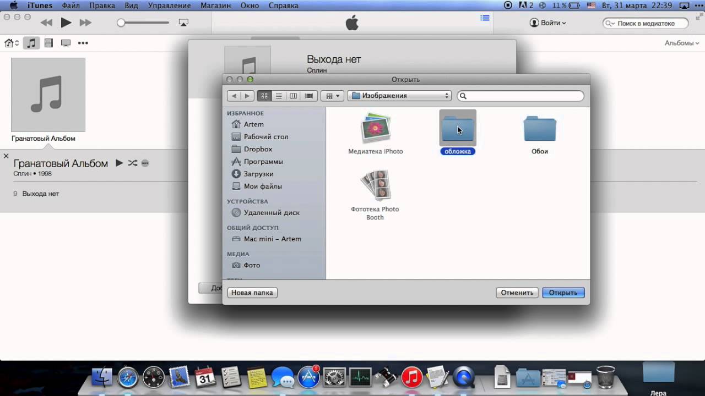Open the Окно menu

(250, 5)
